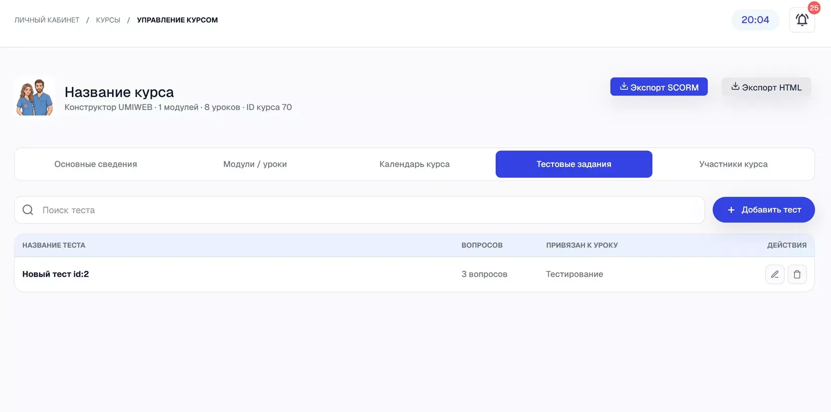
Task: Switch to the Основные сведения tab
Action: click(96, 164)
